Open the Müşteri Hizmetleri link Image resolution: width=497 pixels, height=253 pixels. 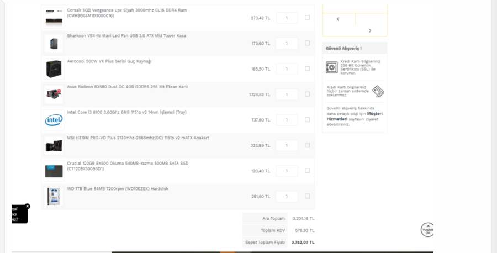355,117
